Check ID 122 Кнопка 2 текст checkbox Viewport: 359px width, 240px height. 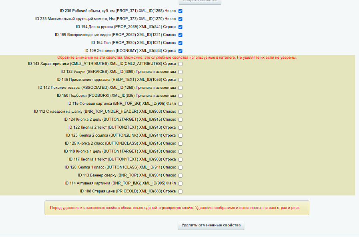181,128
